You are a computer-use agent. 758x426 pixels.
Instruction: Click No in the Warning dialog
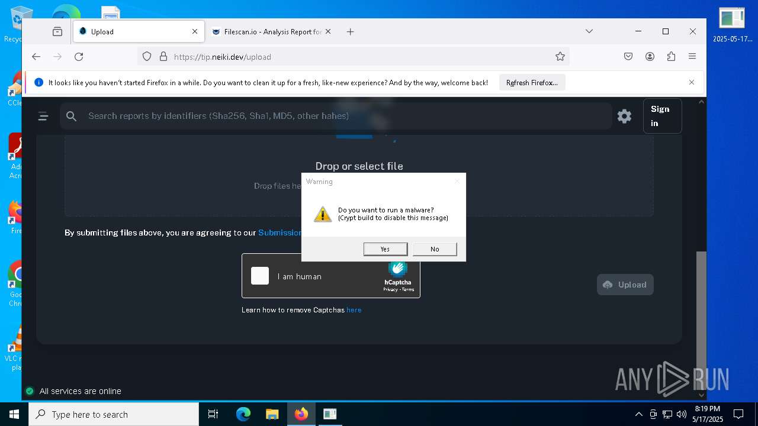[435, 249]
